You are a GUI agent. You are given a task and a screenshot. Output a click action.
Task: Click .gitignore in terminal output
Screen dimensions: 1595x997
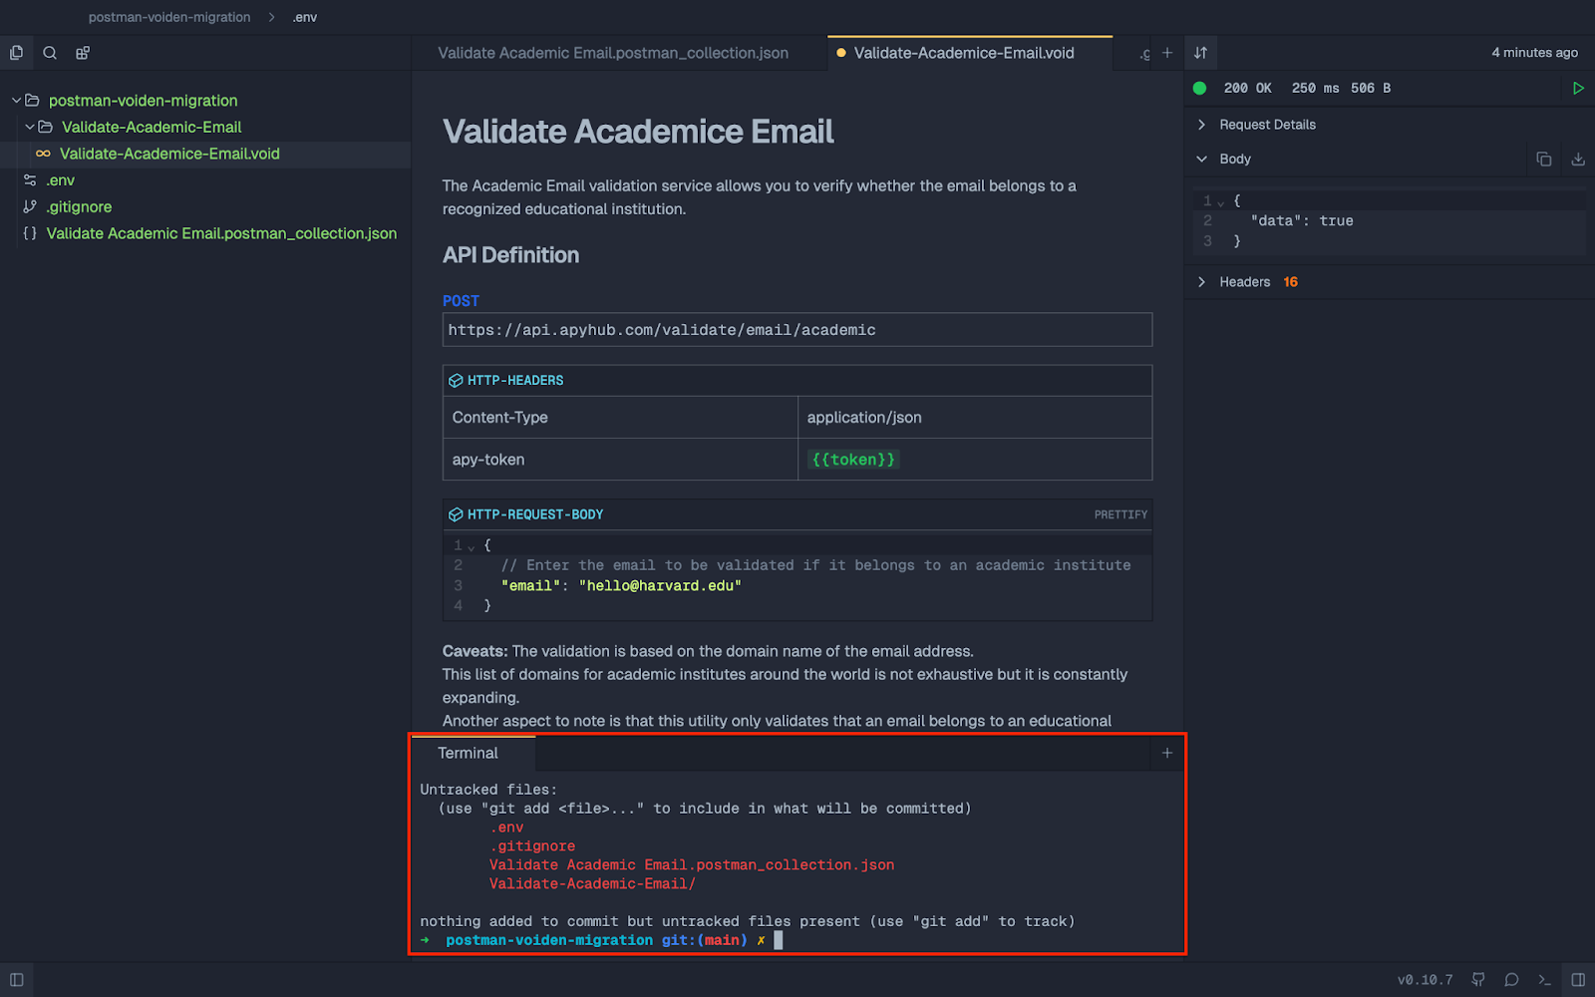click(x=532, y=846)
